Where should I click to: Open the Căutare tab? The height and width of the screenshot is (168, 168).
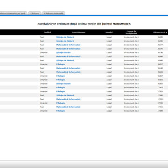point(35,14)
